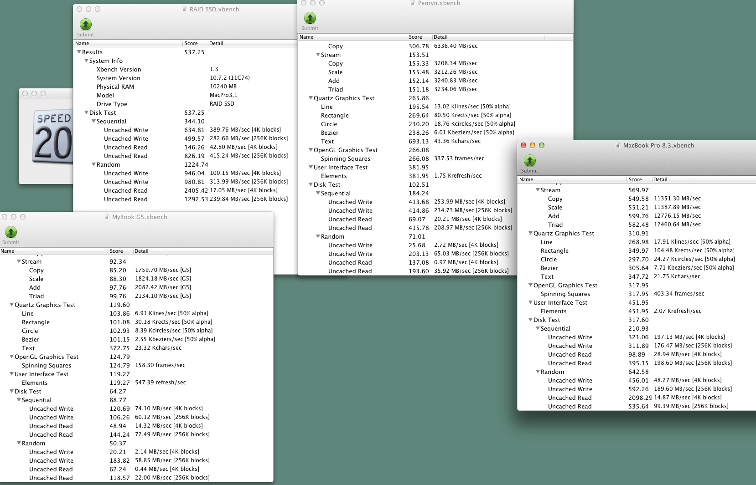The height and width of the screenshot is (485, 756).
Task: Collapse Results tree in RAID SSD window
Action: coord(79,52)
